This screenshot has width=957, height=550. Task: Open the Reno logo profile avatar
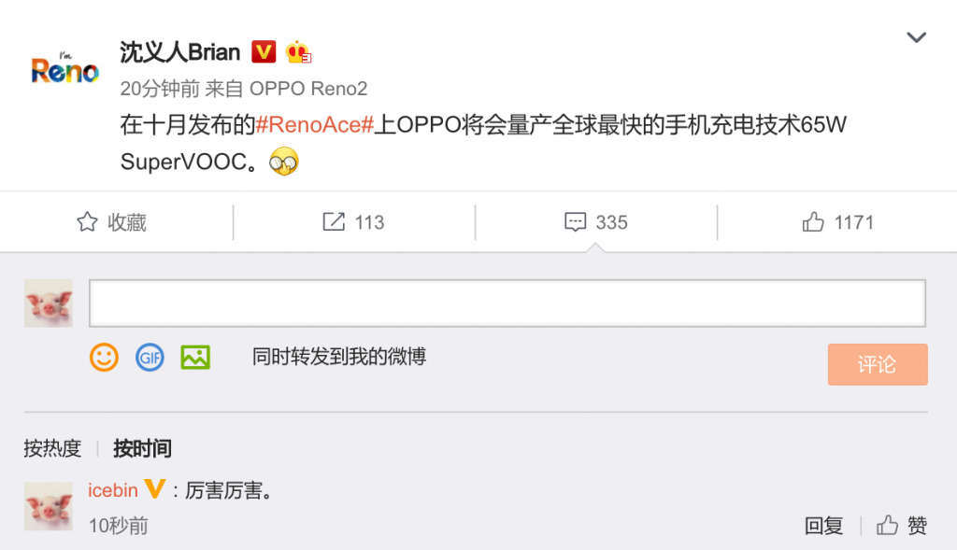point(64,68)
